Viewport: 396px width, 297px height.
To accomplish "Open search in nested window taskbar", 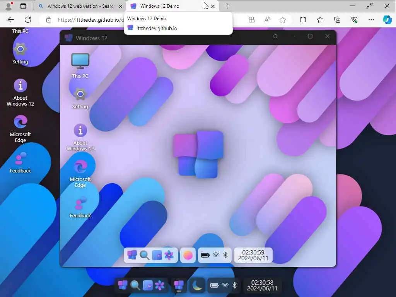I will tap(144, 255).
